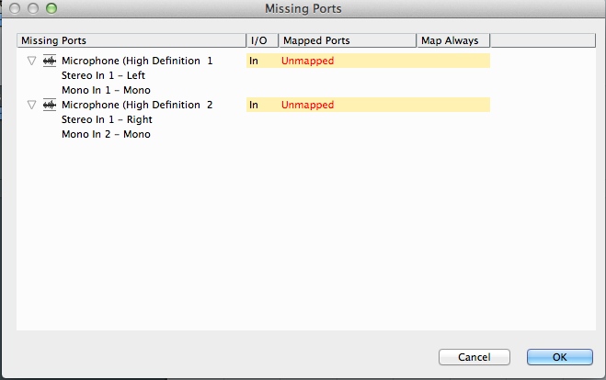The height and width of the screenshot is (380, 606).
Task: Dismiss dialog with Cancel button
Action: 475,357
